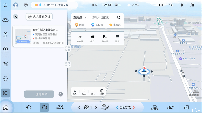Open the vehicle body status icon
The image size is (202, 113).
coord(171,107)
